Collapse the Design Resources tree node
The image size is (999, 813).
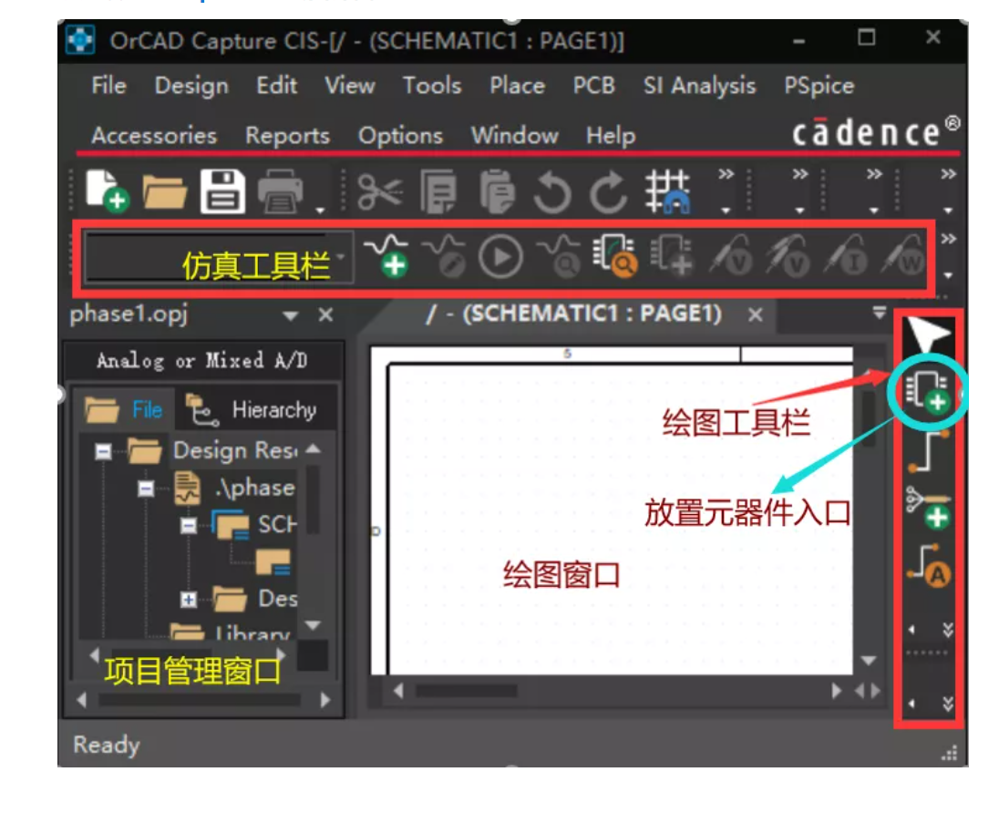click(x=103, y=452)
